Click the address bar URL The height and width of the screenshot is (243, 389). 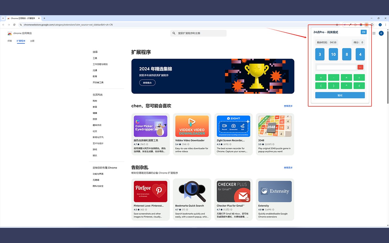tap(68, 25)
